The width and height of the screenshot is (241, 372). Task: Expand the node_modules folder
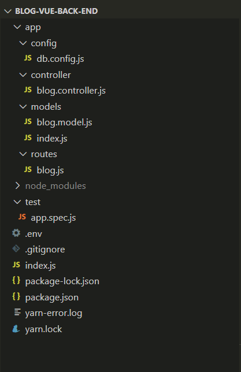pyautogui.click(x=17, y=186)
